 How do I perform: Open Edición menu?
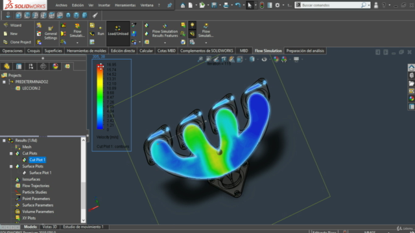pos(78,5)
